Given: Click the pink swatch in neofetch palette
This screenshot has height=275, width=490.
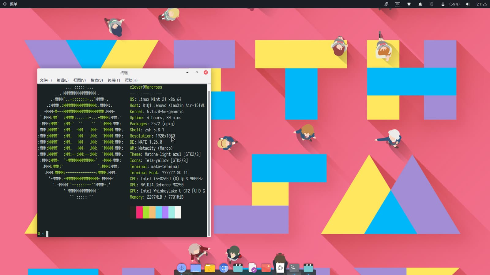Looking at the screenshot, I should pyautogui.click(x=139, y=212).
